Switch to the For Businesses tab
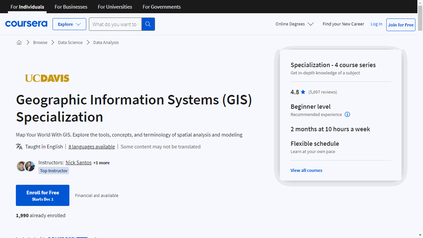This screenshot has width=423, height=238. pos(71,7)
